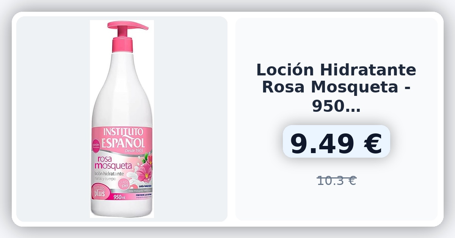The height and width of the screenshot is (238, 455).
Task: Click the previene las estrías text on the label
Action: pyautogui.click(x=141, y=195)
